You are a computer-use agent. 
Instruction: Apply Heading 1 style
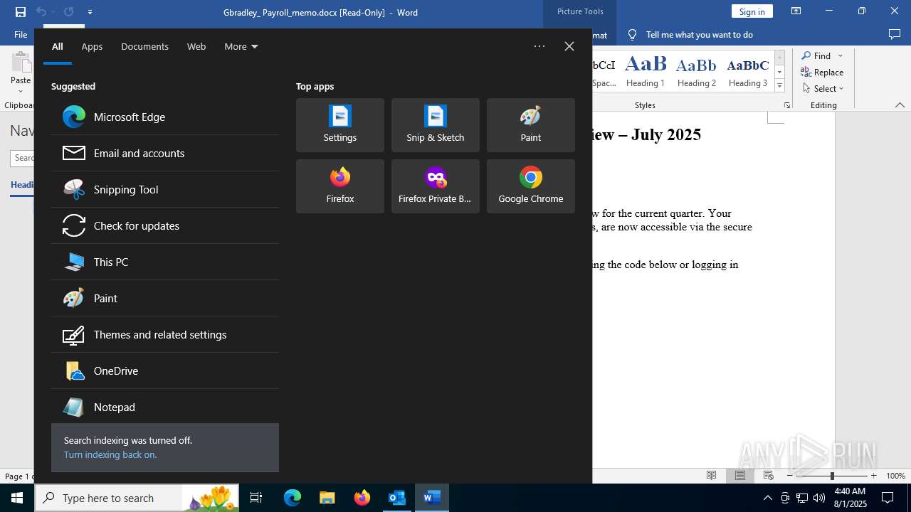pyautogui.click(x=646, y=70)
